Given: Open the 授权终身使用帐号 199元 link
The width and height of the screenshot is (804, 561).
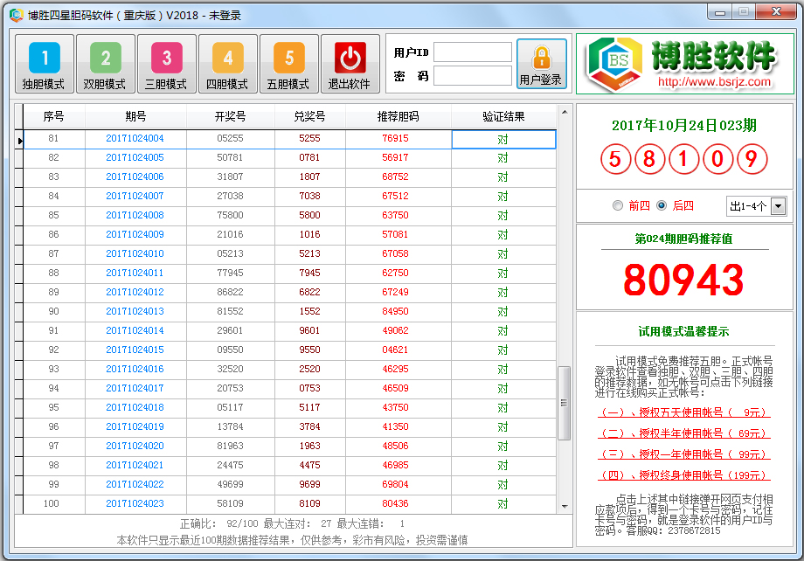Looking at the screenshot, I should [683, 475].
